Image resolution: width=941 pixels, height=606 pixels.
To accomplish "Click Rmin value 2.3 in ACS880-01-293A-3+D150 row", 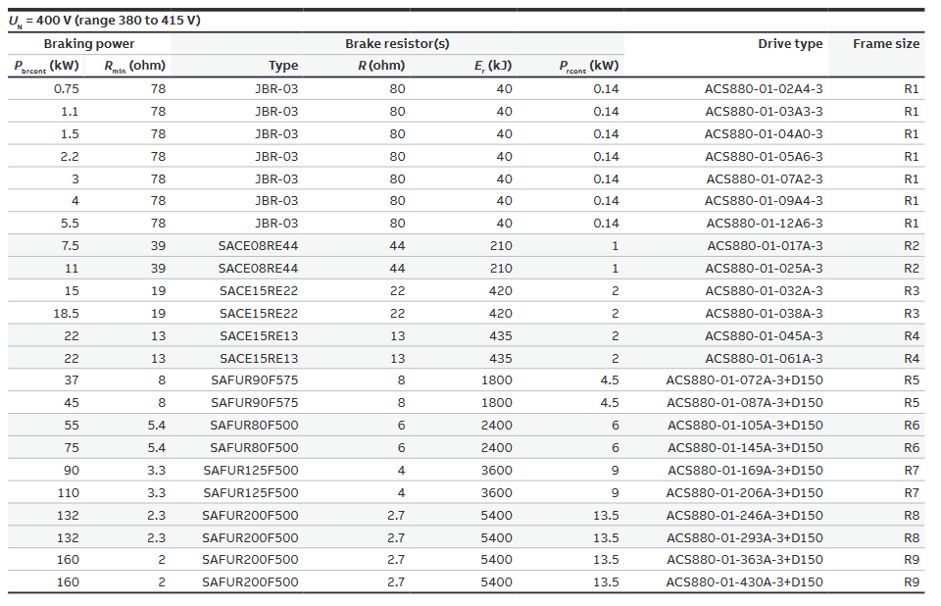I will (x=156, y=538).
